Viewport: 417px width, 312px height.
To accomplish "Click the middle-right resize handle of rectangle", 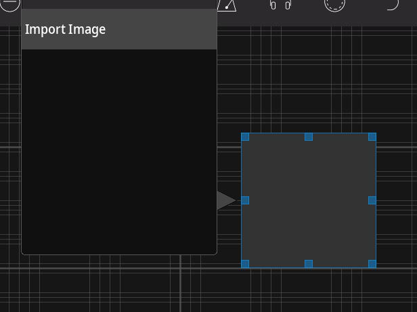I will (x=372, y=200).
